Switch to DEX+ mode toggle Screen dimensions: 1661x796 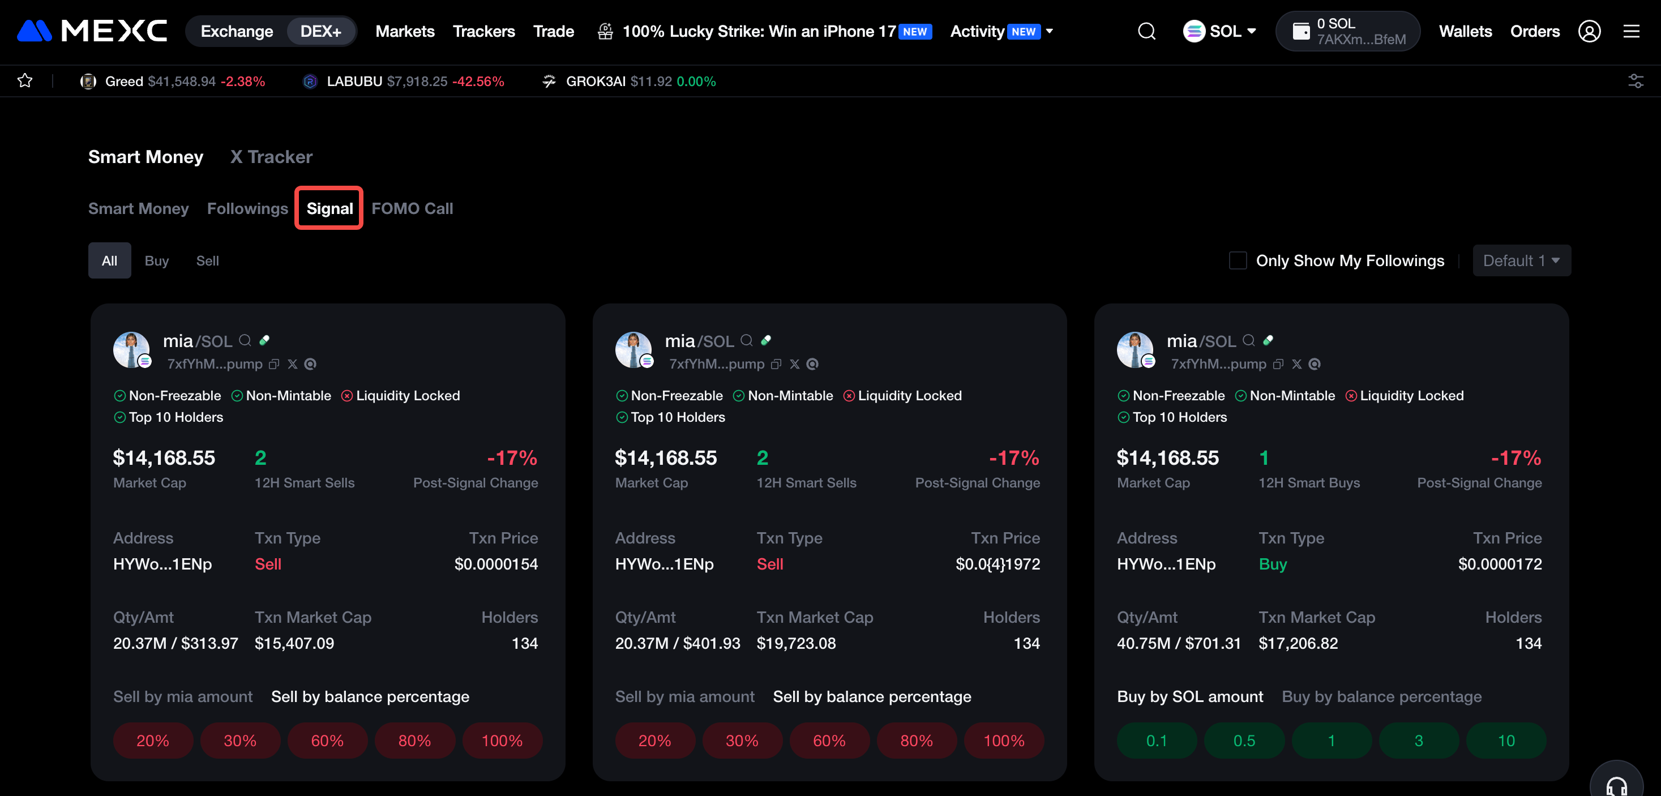[320, 31]
